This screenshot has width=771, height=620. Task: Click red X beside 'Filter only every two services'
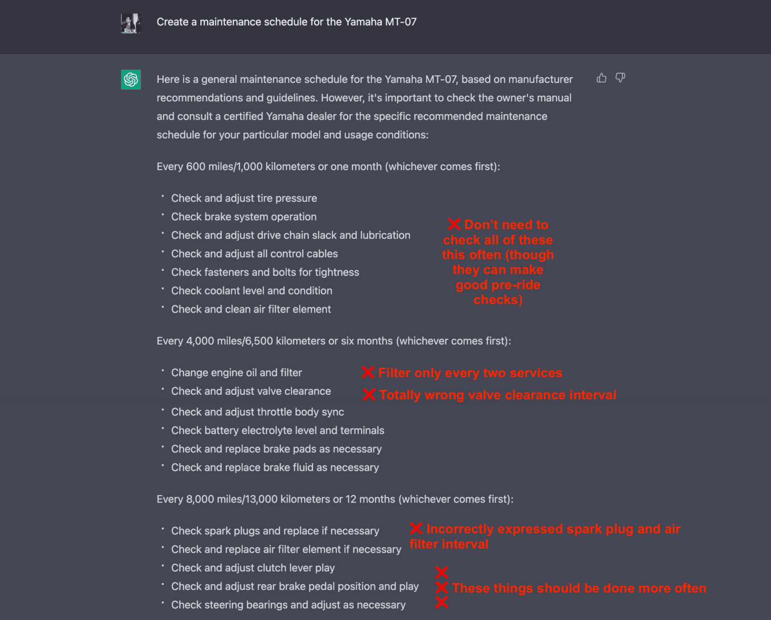point(368,372)
